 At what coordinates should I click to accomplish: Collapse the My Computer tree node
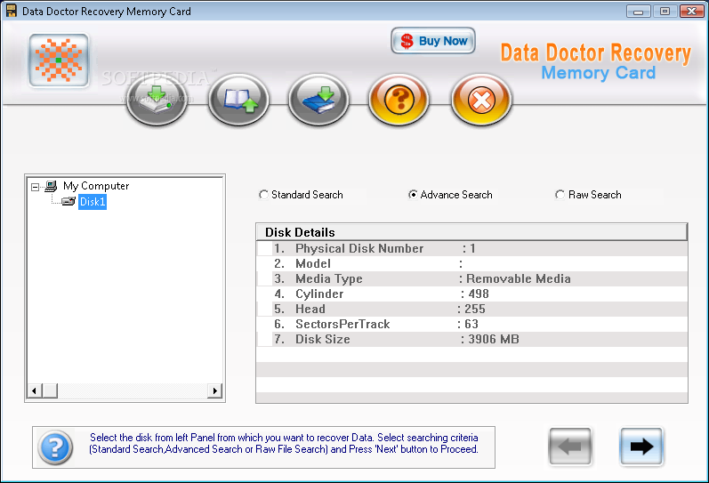(x=35, y=186)
